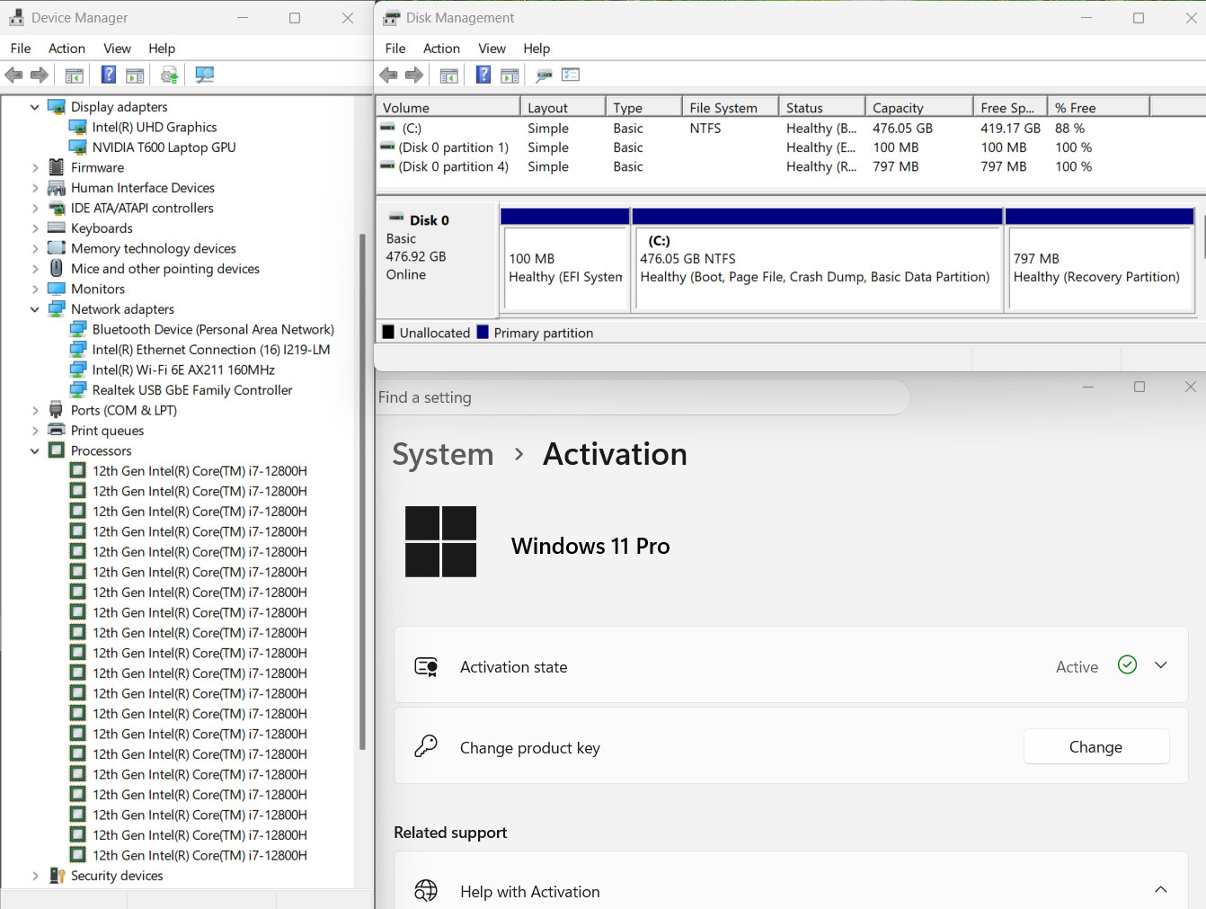Open Help menu in Device Manager
The image size is (1206, 909).
coord(162,49)
